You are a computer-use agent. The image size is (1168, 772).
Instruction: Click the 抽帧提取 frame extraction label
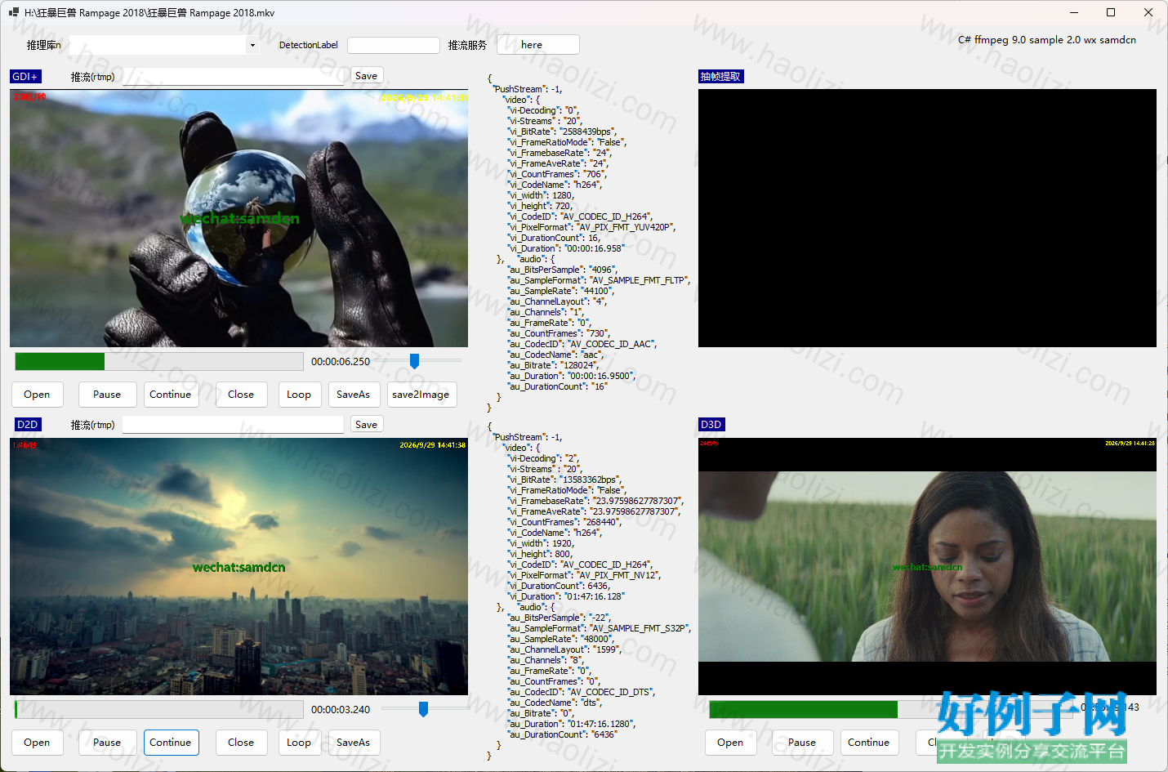pyautogui.click(x=721, y=77)
